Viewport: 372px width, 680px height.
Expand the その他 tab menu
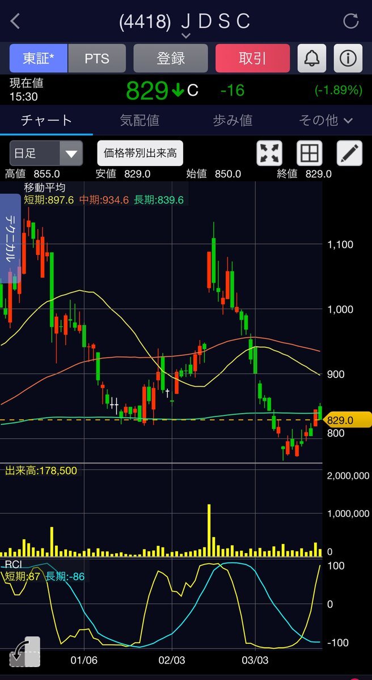325,120
